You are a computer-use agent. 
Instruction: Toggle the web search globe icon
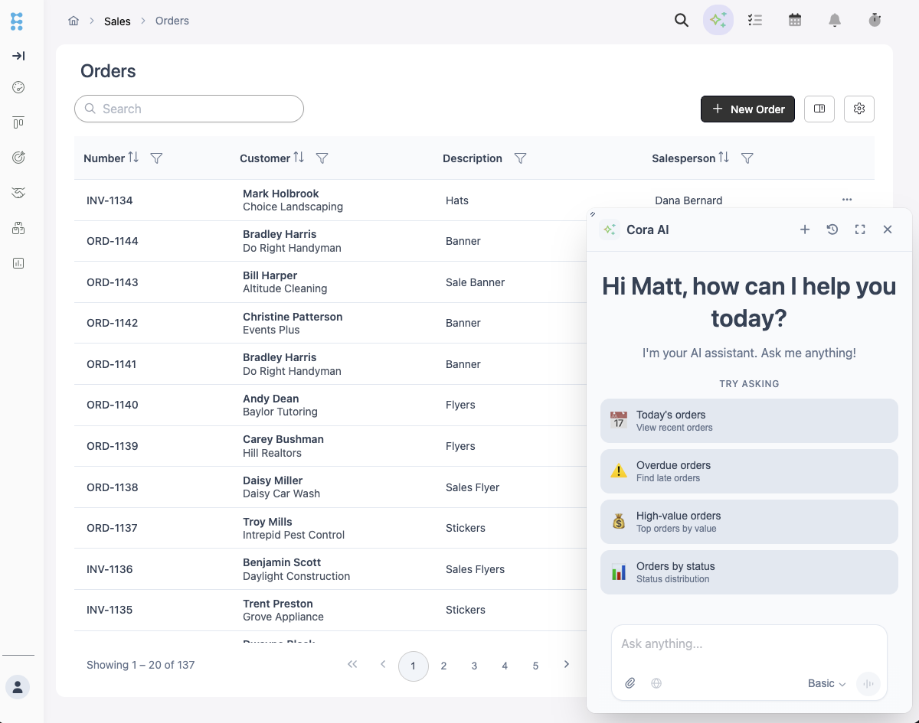tap(656, 683)
